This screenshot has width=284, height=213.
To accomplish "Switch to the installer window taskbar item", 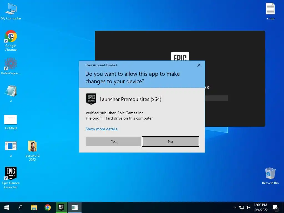I will pyautogui.click(x=75, y=207).
